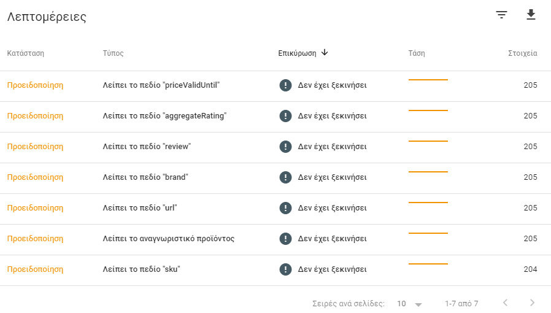The image size is (551, 313).
Task: Click the Στοιχεία column header
Action: (x=522, y=53)
